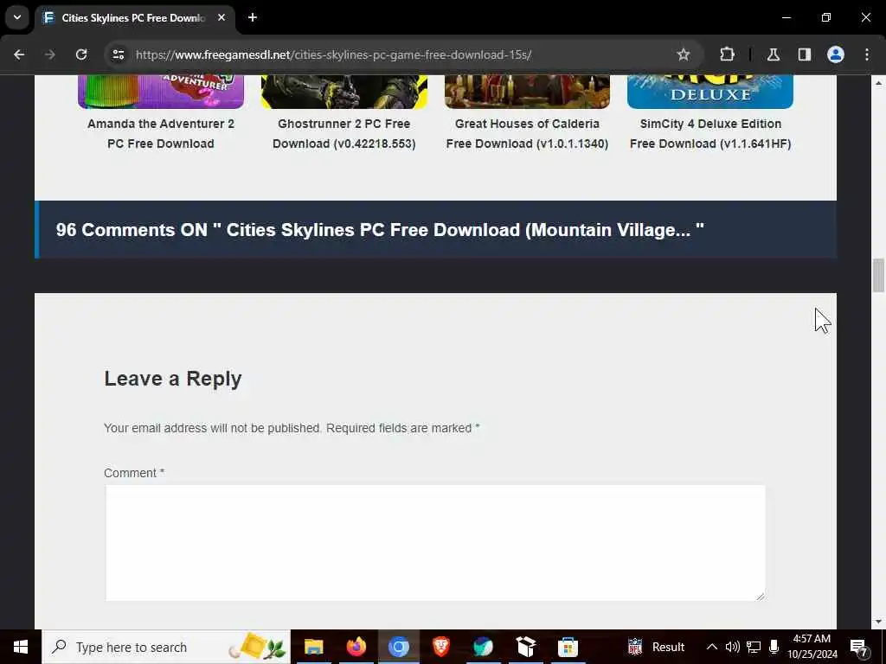
Task: Open the Chrome three-dot menu
Action: (x=867, y=54)
